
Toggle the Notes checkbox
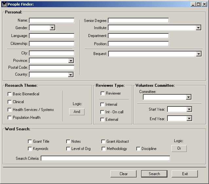coord(68,141)
